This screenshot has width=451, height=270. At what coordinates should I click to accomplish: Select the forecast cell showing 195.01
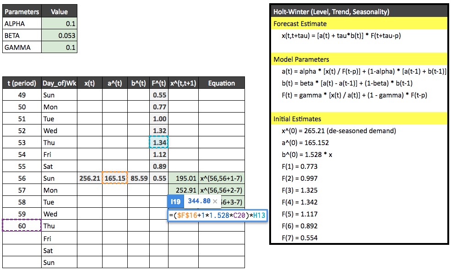[183, 178]
